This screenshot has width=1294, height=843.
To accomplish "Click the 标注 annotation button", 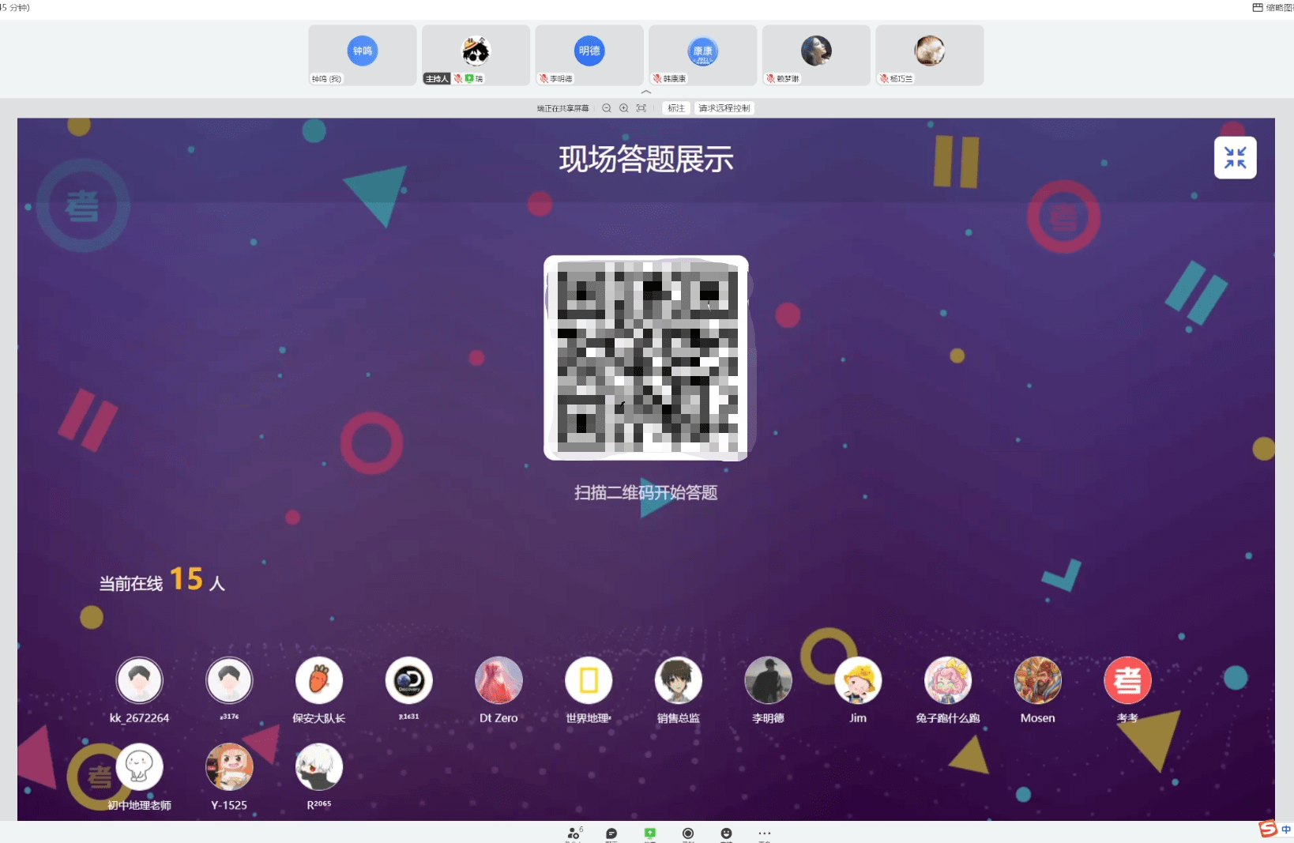I will click(x=675, y=108).
